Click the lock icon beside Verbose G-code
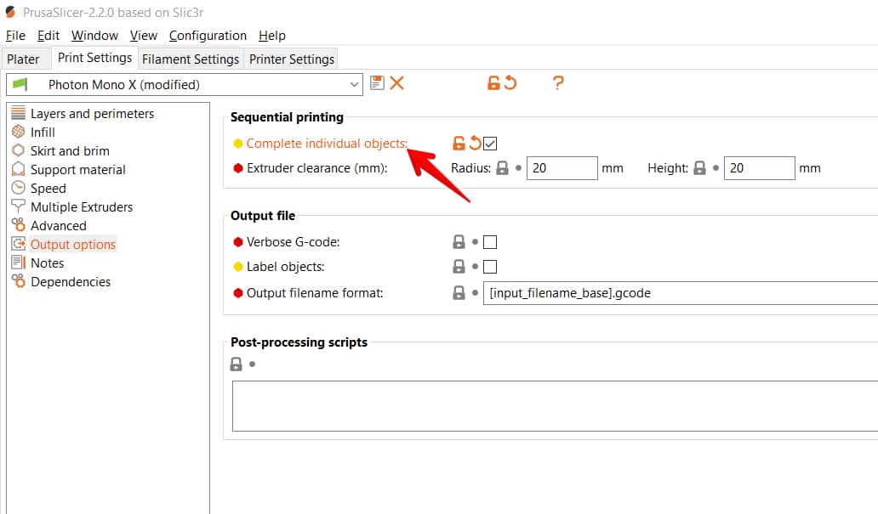The height and width of the screenshot is (514, 878). [x=459, y=241]
